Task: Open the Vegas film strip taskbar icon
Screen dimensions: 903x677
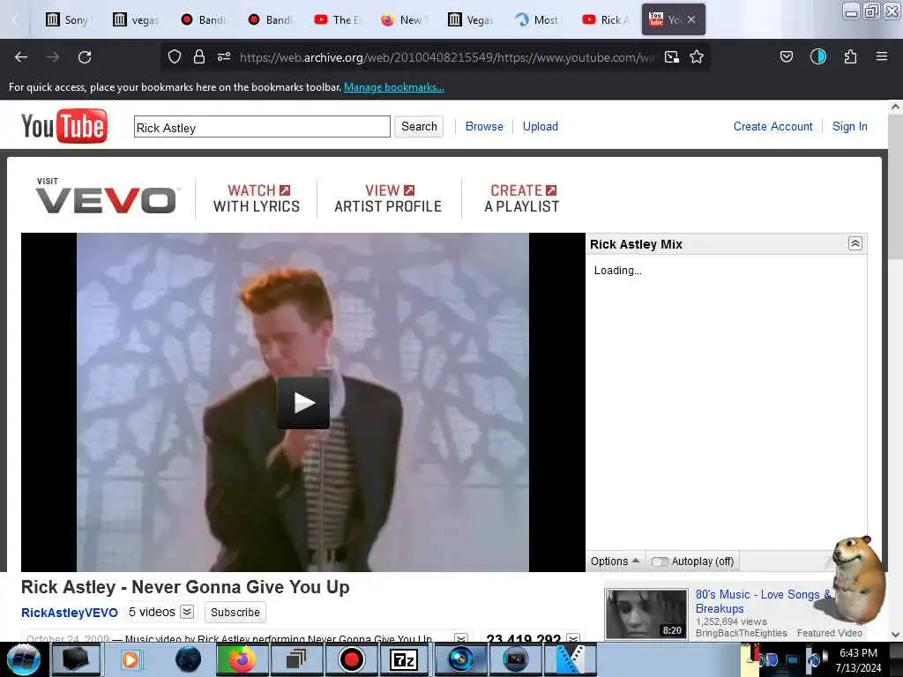Action: click(x=569, y=659)
